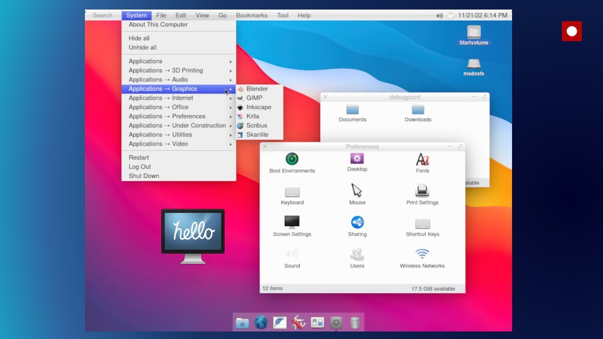Open Fonts preferences

pos(422,161)
